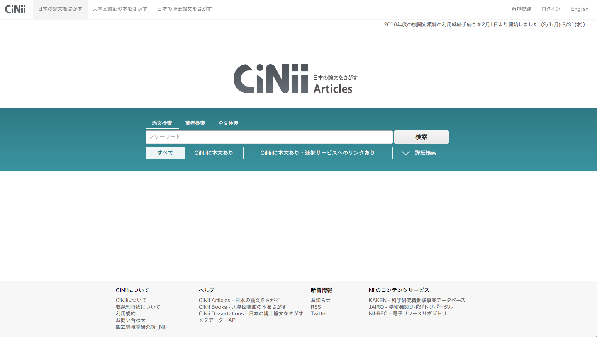Viewport: 597px width, 337px height.
Task: Open the 新規登録 registration page
Action: [x=521, y=9]
